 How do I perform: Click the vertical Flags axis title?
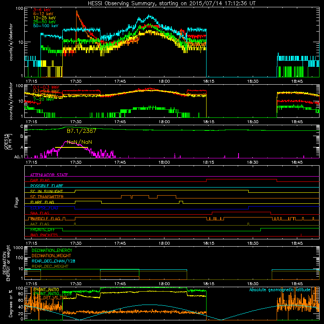pos(17,202)
